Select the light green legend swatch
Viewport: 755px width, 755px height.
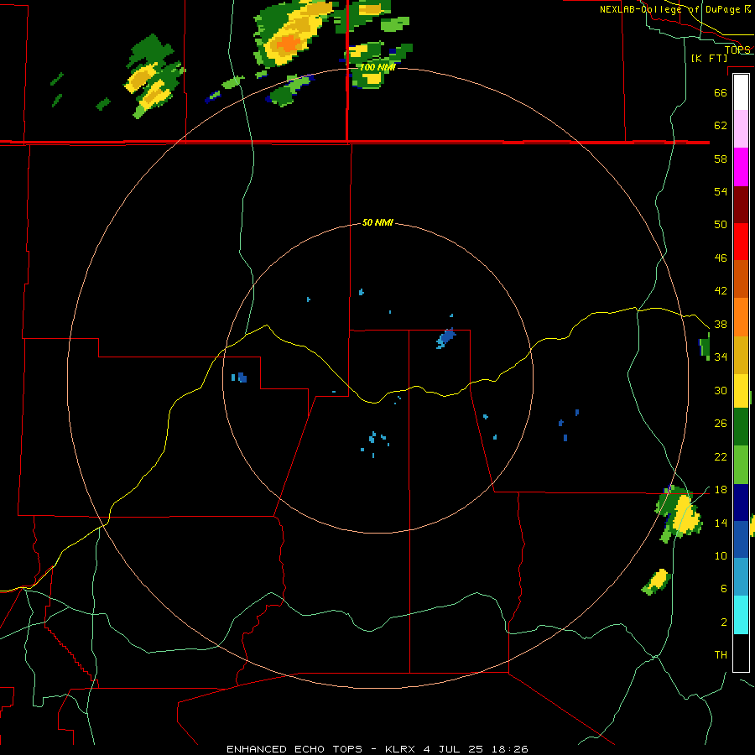(x=741, y=465)
